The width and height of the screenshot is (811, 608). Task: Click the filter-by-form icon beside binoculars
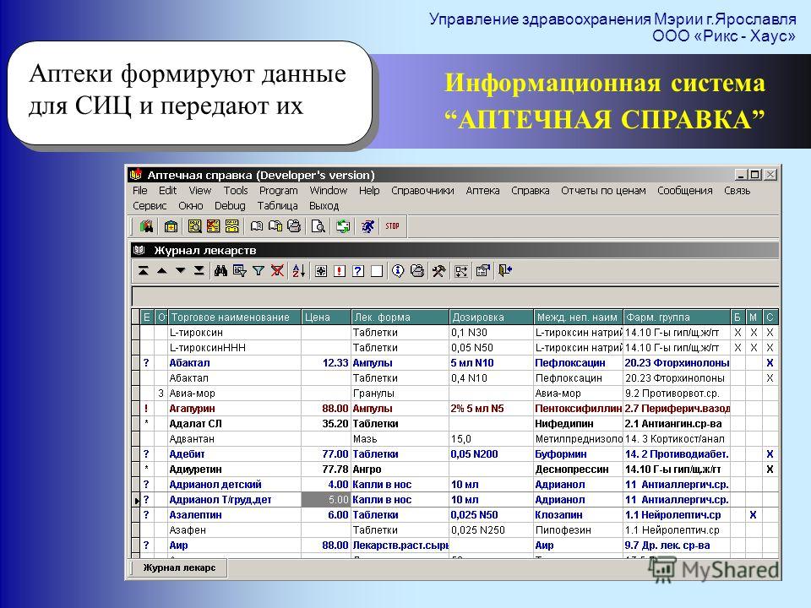point(239,270)
